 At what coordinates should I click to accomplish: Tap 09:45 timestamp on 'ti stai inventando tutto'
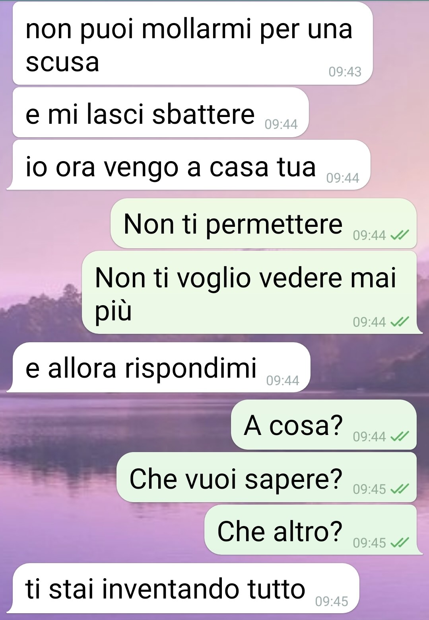coord(332,601)
